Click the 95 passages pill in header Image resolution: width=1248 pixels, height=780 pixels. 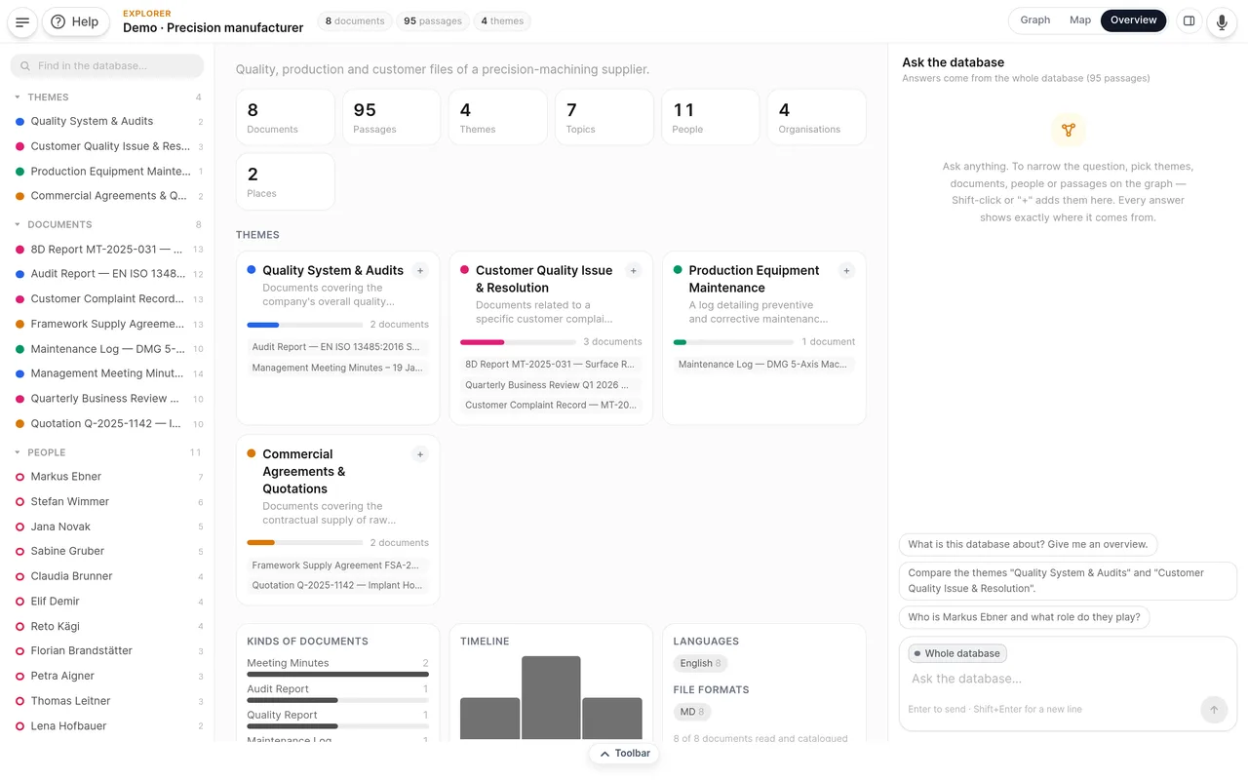click(x=433, y=21)
